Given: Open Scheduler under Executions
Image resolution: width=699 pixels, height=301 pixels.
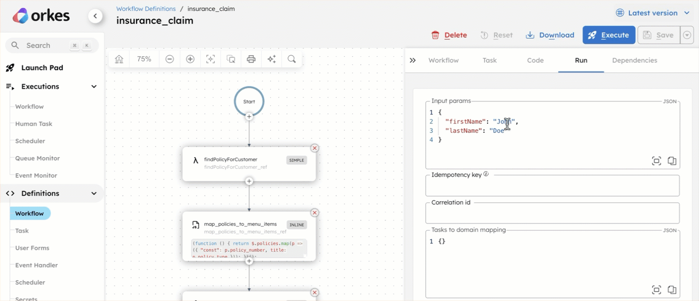Looking at the screenshot, I should point(30,141).
